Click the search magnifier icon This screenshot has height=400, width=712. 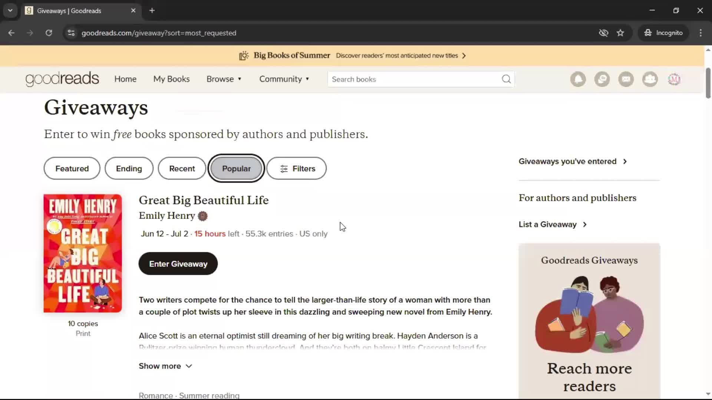506,79
